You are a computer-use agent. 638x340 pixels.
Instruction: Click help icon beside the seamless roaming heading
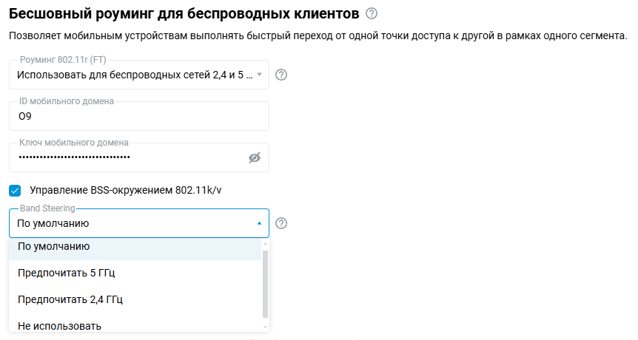coord(372,13)
